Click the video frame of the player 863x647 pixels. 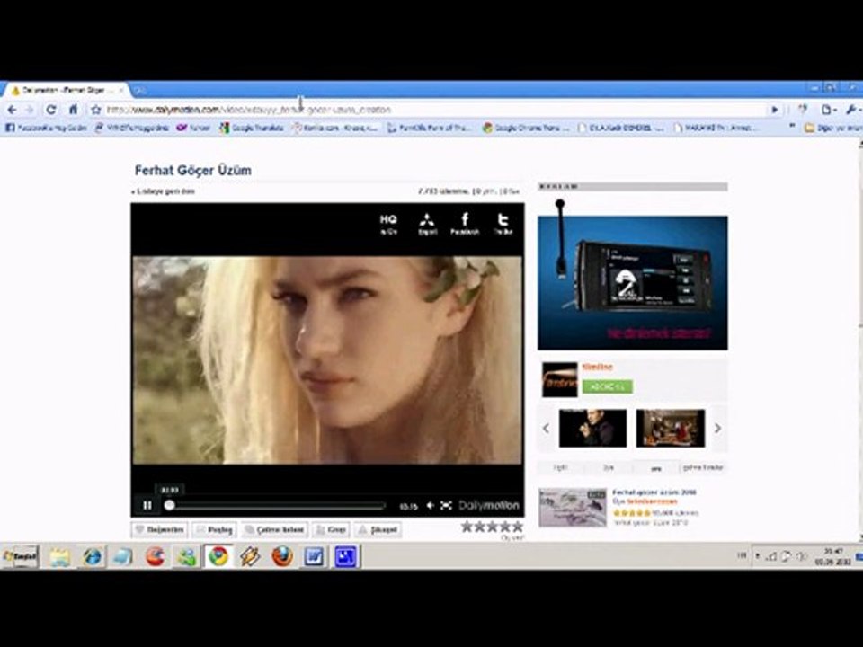(x=327, y=360)
